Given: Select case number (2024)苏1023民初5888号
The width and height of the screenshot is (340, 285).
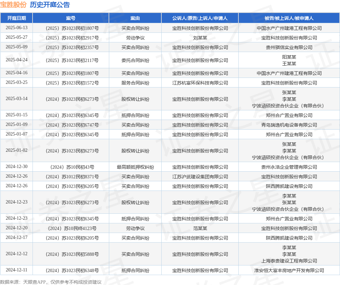Looking at the screenshot, I should (x=72, y=254).
